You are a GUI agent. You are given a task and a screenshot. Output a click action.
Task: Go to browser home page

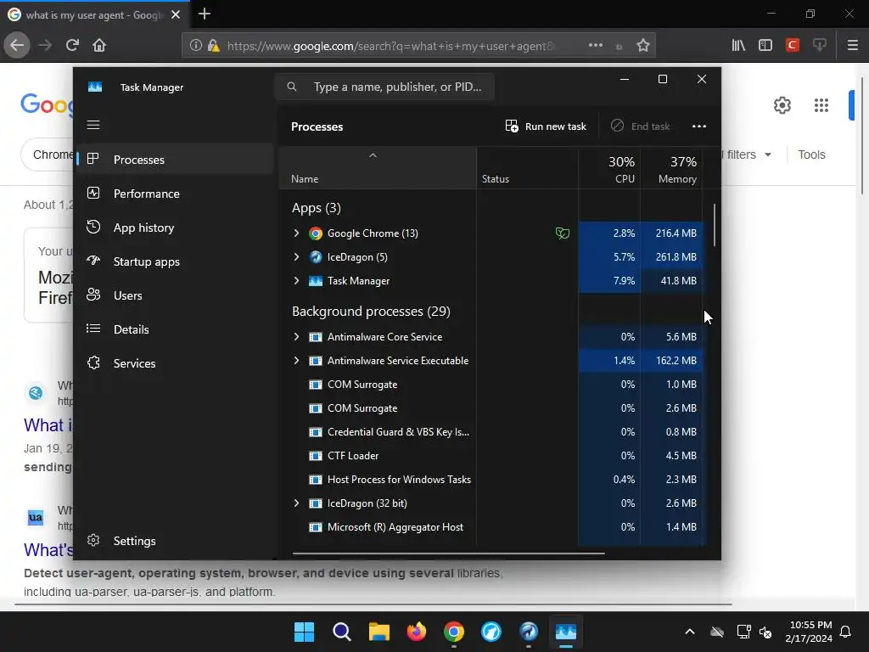click(99, 45)
